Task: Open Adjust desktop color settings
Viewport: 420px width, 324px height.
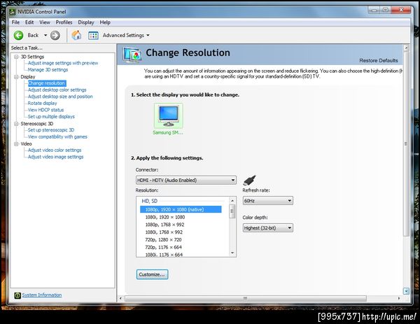Action: pos(57,90)
